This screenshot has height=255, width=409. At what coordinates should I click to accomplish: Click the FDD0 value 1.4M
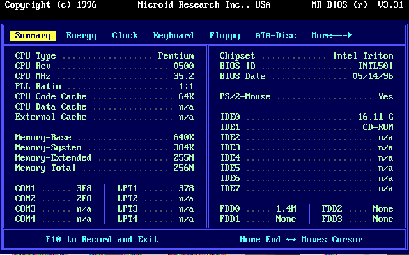[x=286, y=208]
